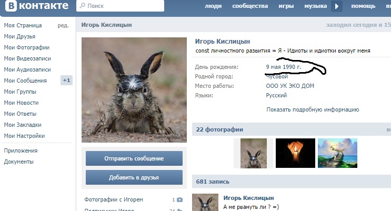Click camera icon beside Фотографии с Игорем
Screen dimensions: 391x211
(x=179, y=200)
